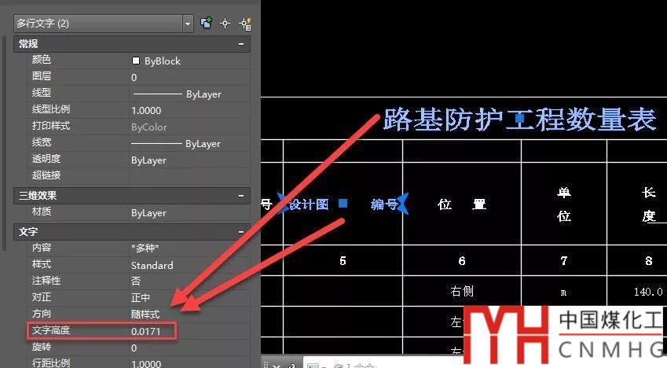Screen dimensions: 667x368
Task: Open the 线型 ByLayer value
Action: point(189,94)
